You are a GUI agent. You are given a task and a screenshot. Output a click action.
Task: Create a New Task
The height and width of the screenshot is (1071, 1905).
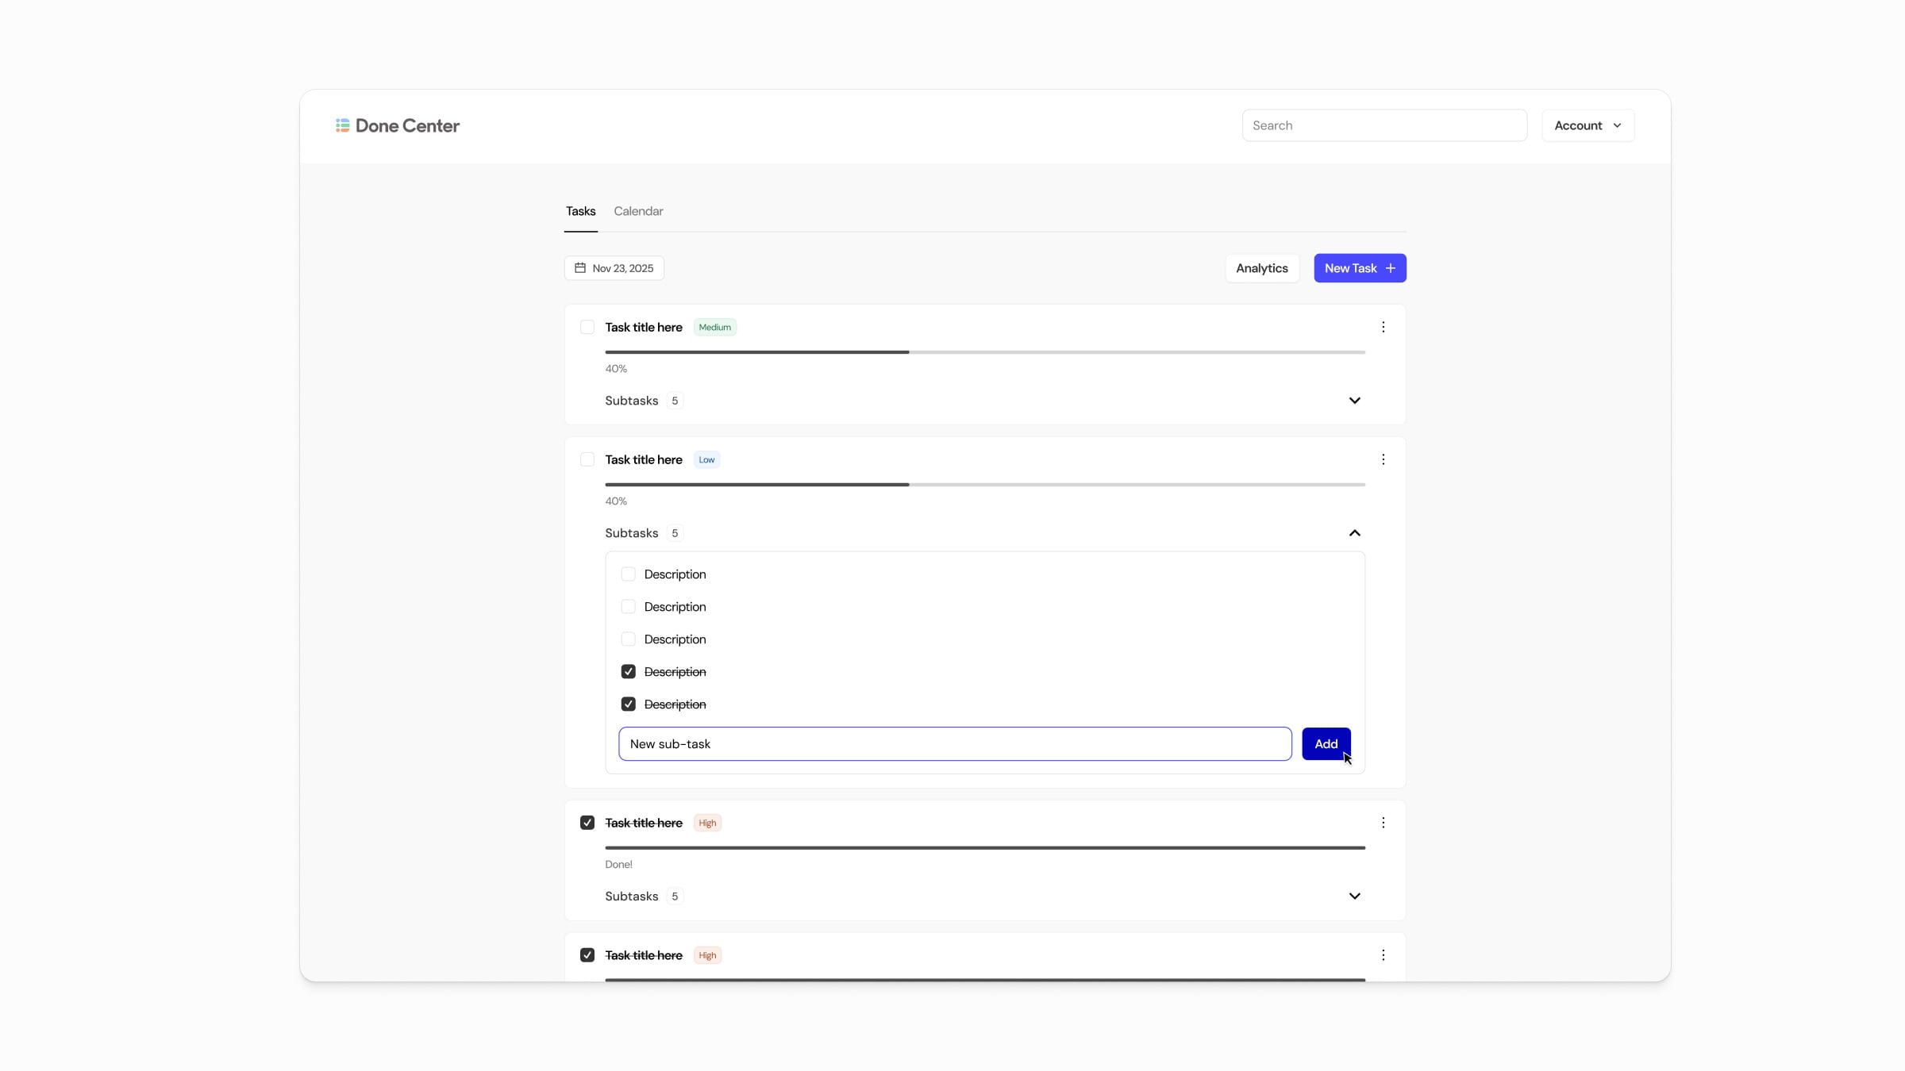[x=1360, y=268]
